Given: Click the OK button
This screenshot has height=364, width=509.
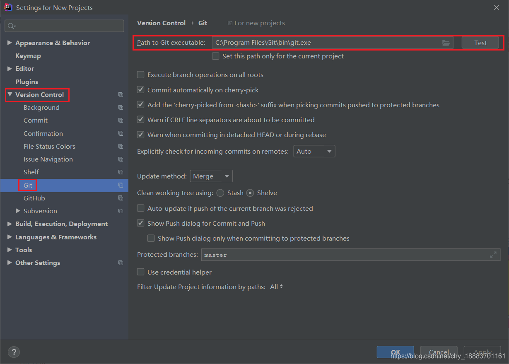Looking at the screenshot, I should pos(395,352).
